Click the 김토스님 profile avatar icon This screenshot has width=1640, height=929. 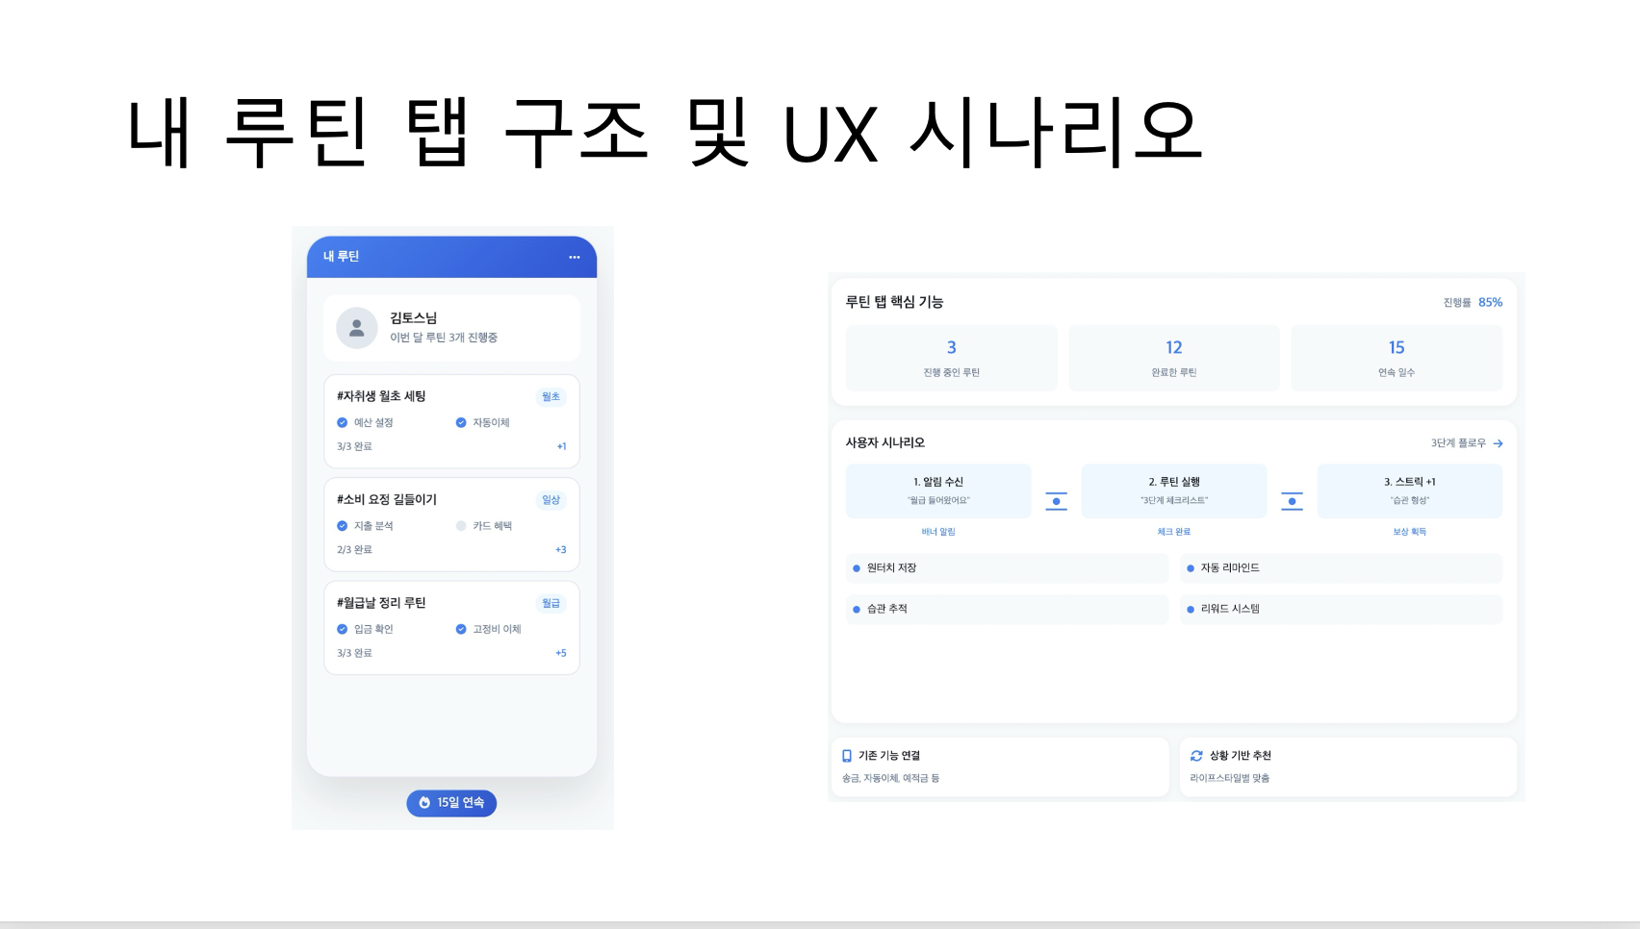click(356, 328)
